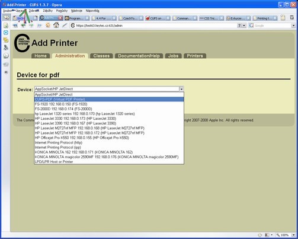Open the zoom 100% dropdown arrow

coord(293,235)
